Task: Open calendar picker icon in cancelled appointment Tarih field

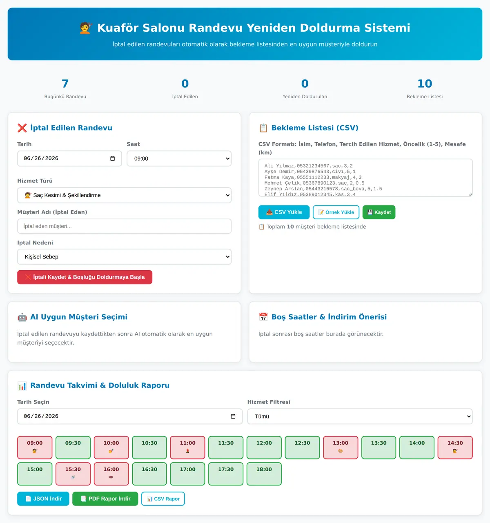Action: pos(113,159)
